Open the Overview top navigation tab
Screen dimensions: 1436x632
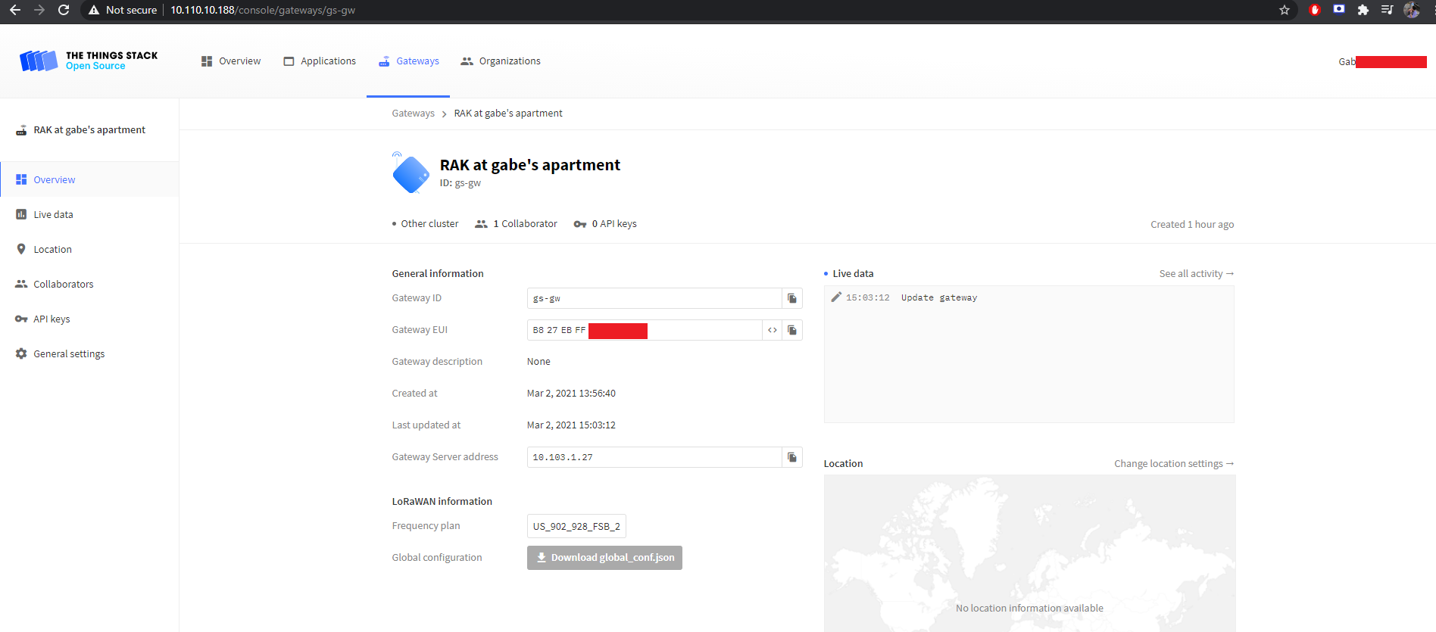tap(231, 61)
